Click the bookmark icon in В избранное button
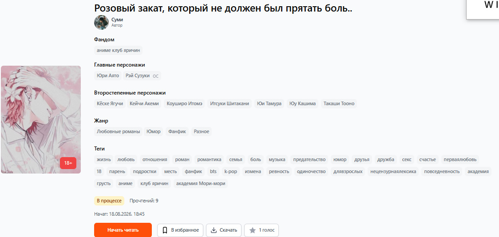The image size is (499, 237). [x=165, y=230]
